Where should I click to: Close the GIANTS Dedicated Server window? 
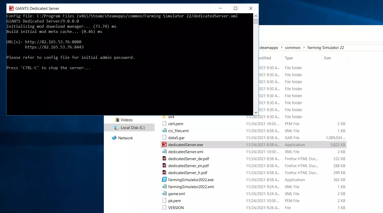point(251,8)
